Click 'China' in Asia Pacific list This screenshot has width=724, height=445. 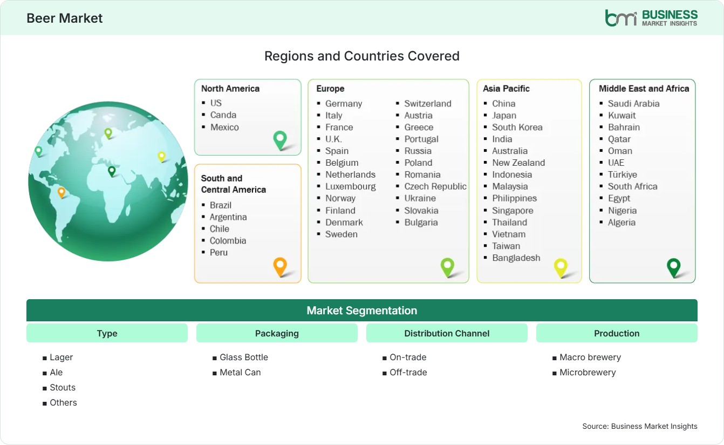pyautogui.click(x=504, y=103)
